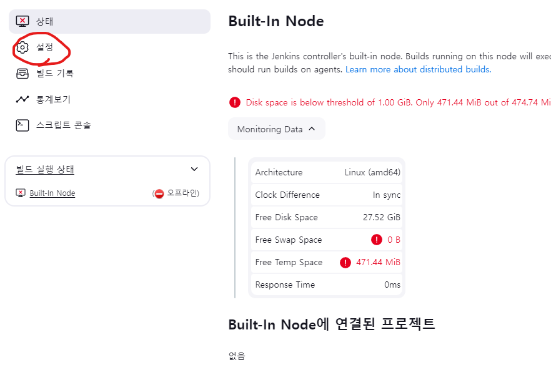Screen dimensions: 551x375
Task: Click the red '0 B' swap value
Action: (x=394, y=240)
